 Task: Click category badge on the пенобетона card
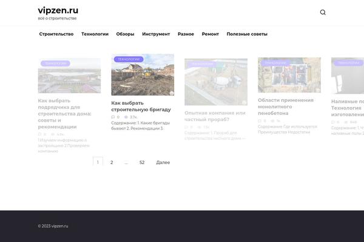tap(275, 63)
